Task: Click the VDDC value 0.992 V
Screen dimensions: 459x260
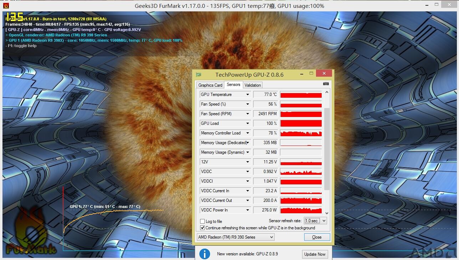Action: click(265, 172)
